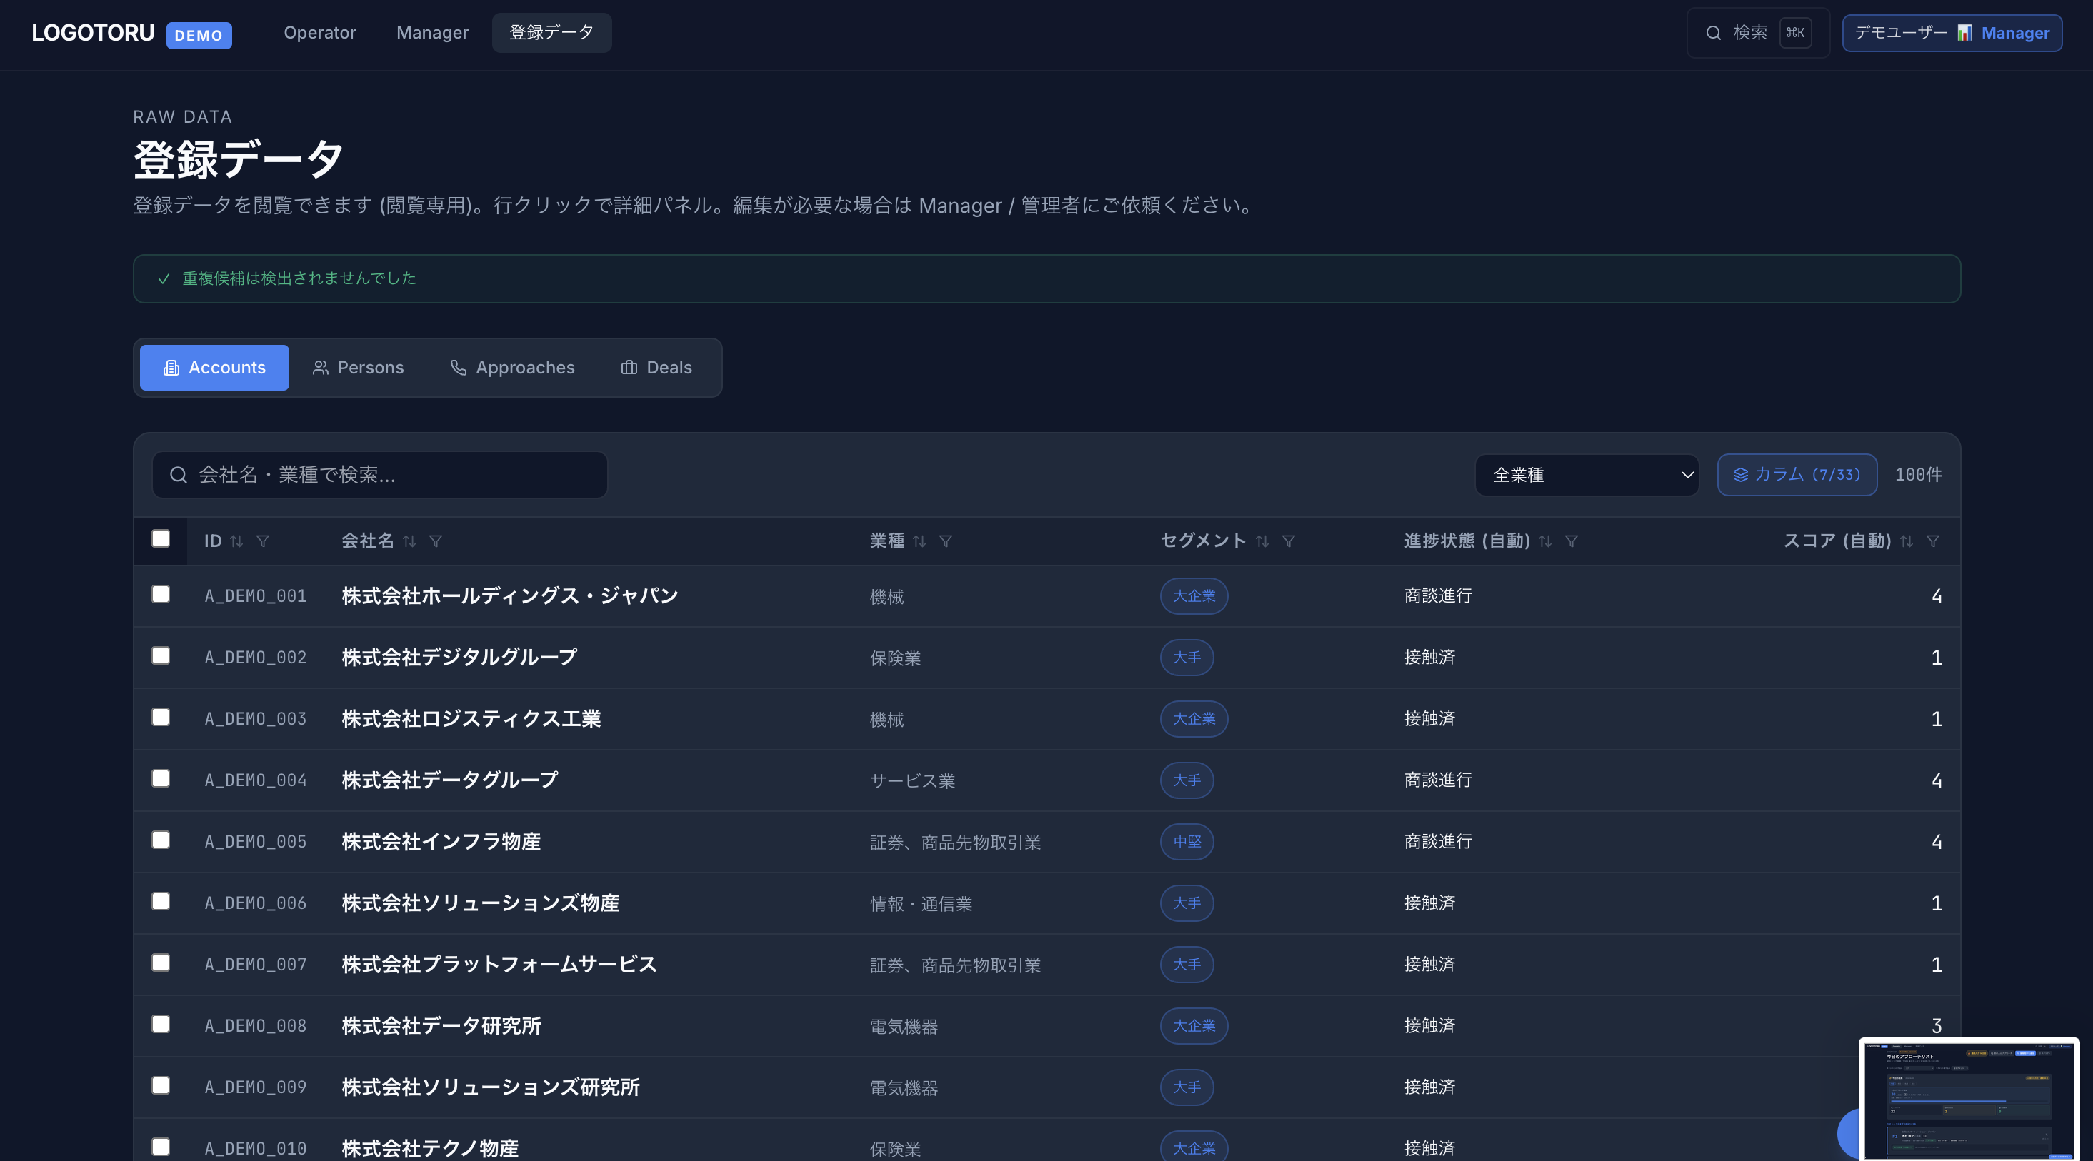Click 商談進行 status in A_DEMO_001 row
Image resolution: width=2093 pixels, height=1161 pixels.
click(x=1438, y=596)
